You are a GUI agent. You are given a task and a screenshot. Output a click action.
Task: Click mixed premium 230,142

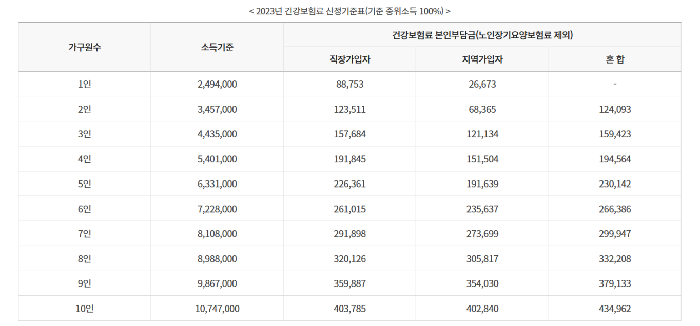coord(615,184)
